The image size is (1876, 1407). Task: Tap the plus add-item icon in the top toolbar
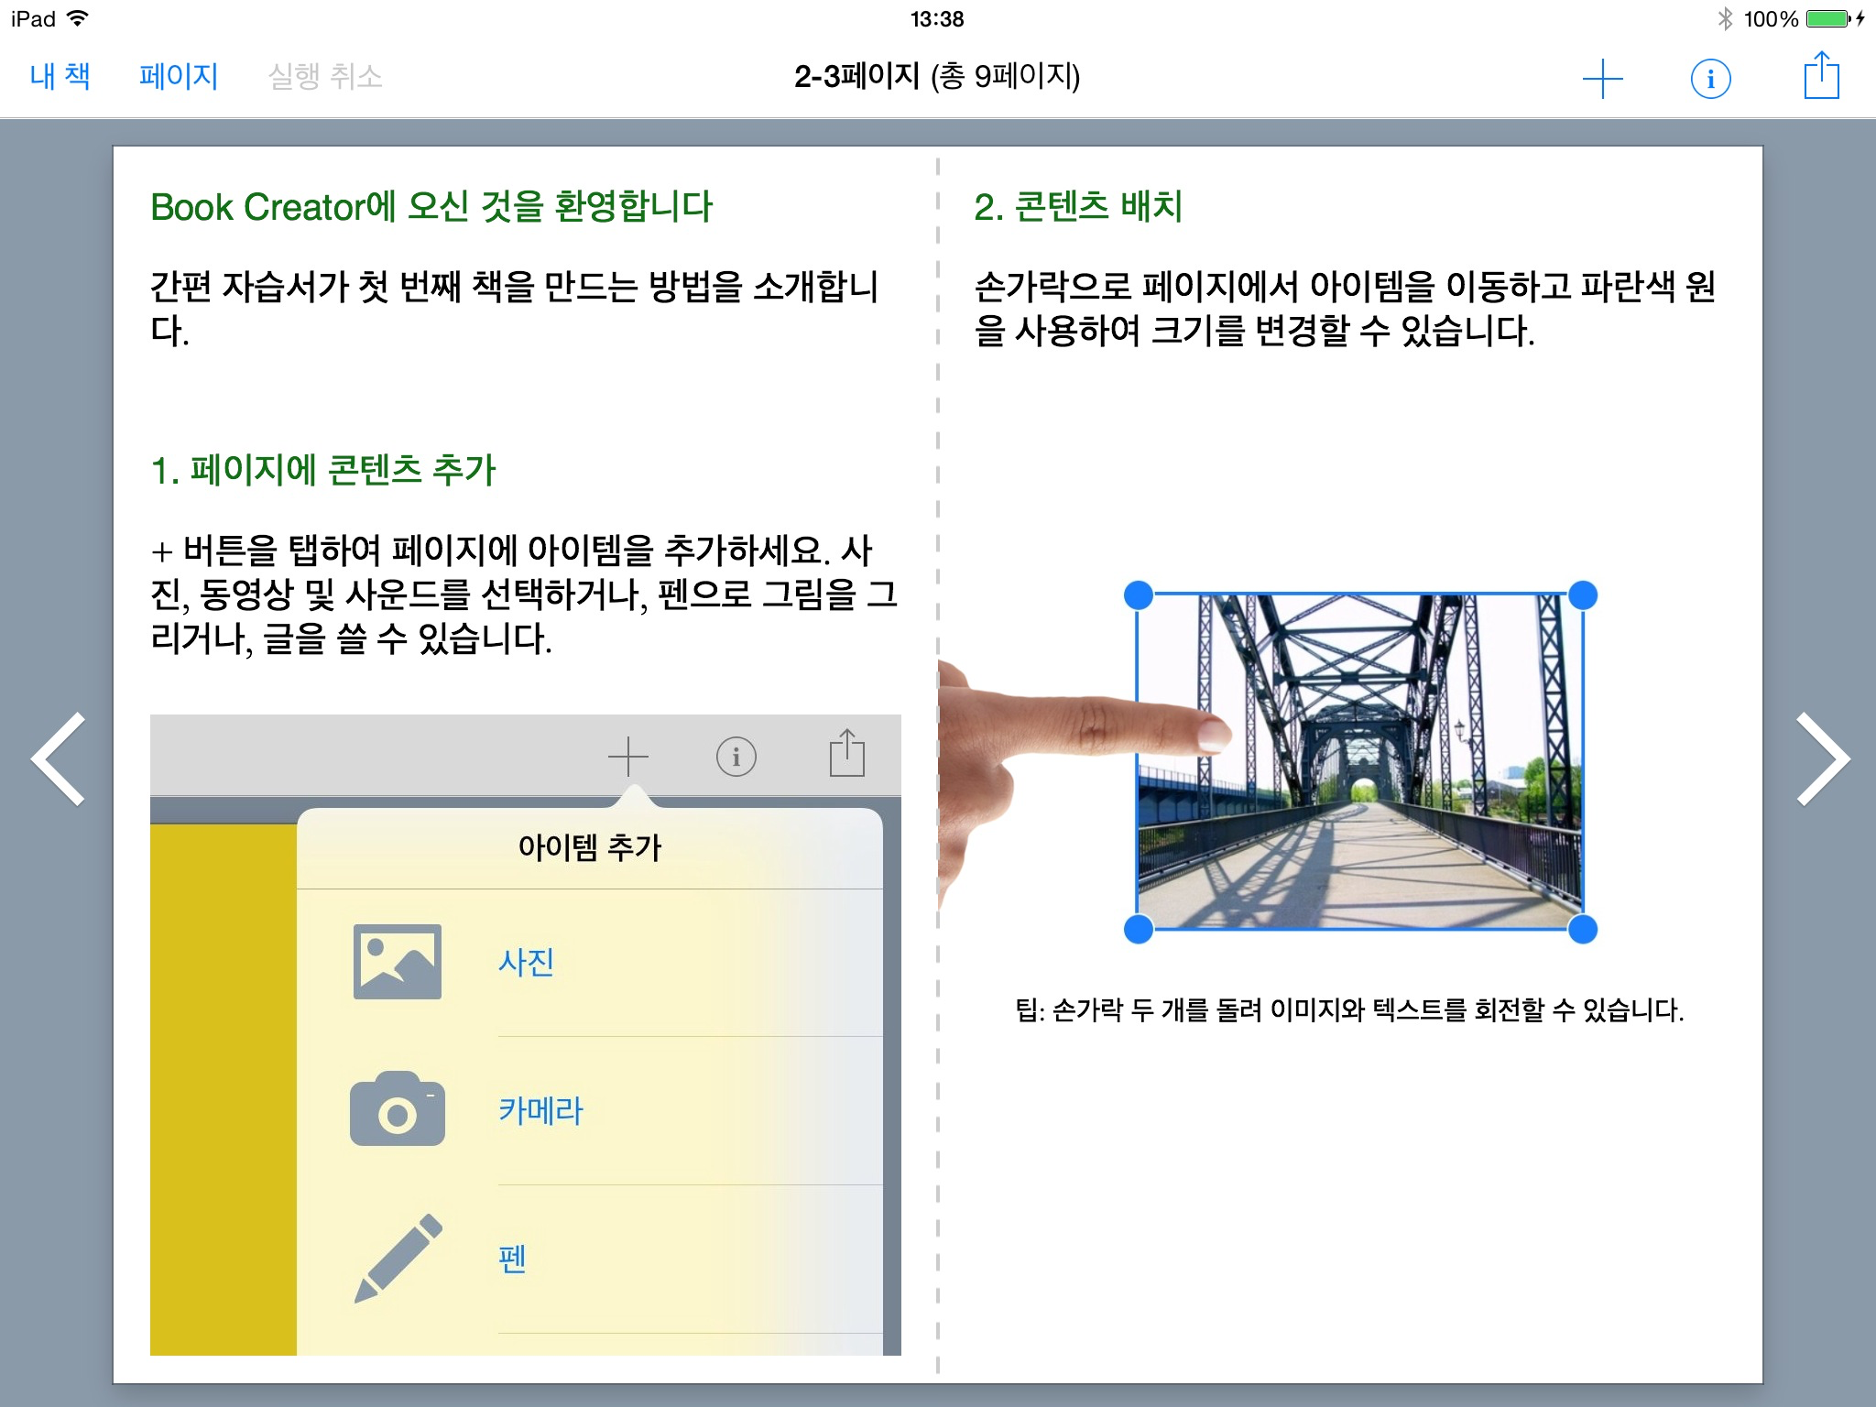pos(1602,79)
